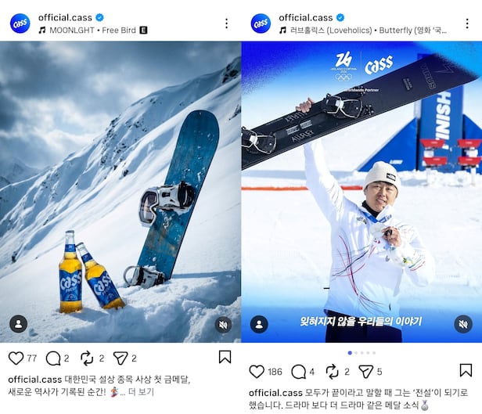Bookmark the left snowboard post

pyautogui.click(x=225, y=357)
